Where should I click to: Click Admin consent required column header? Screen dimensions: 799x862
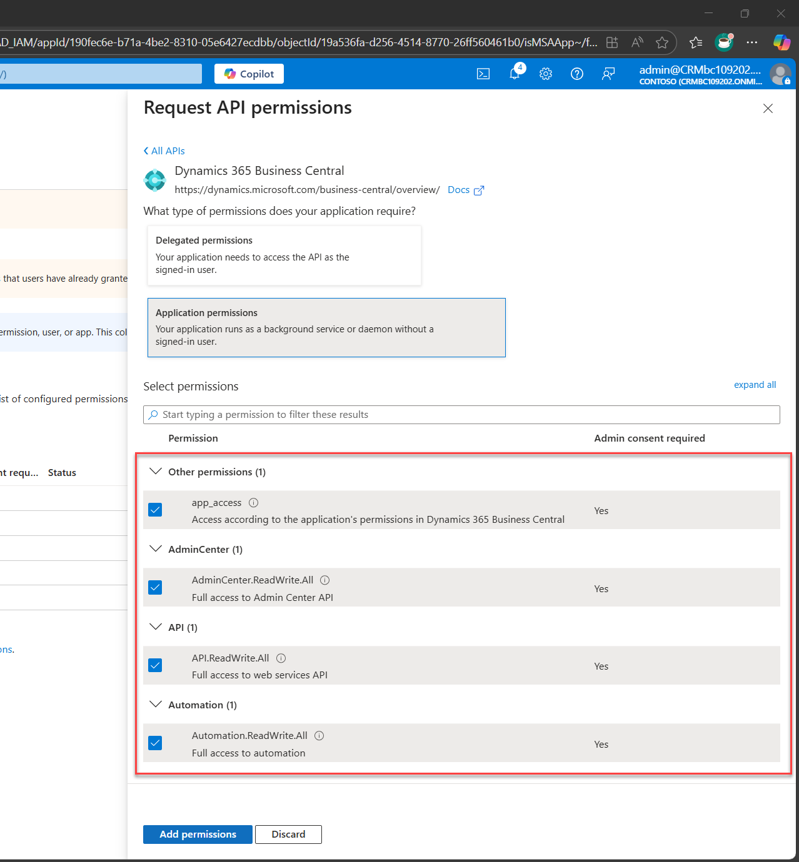tap(650, 438)
